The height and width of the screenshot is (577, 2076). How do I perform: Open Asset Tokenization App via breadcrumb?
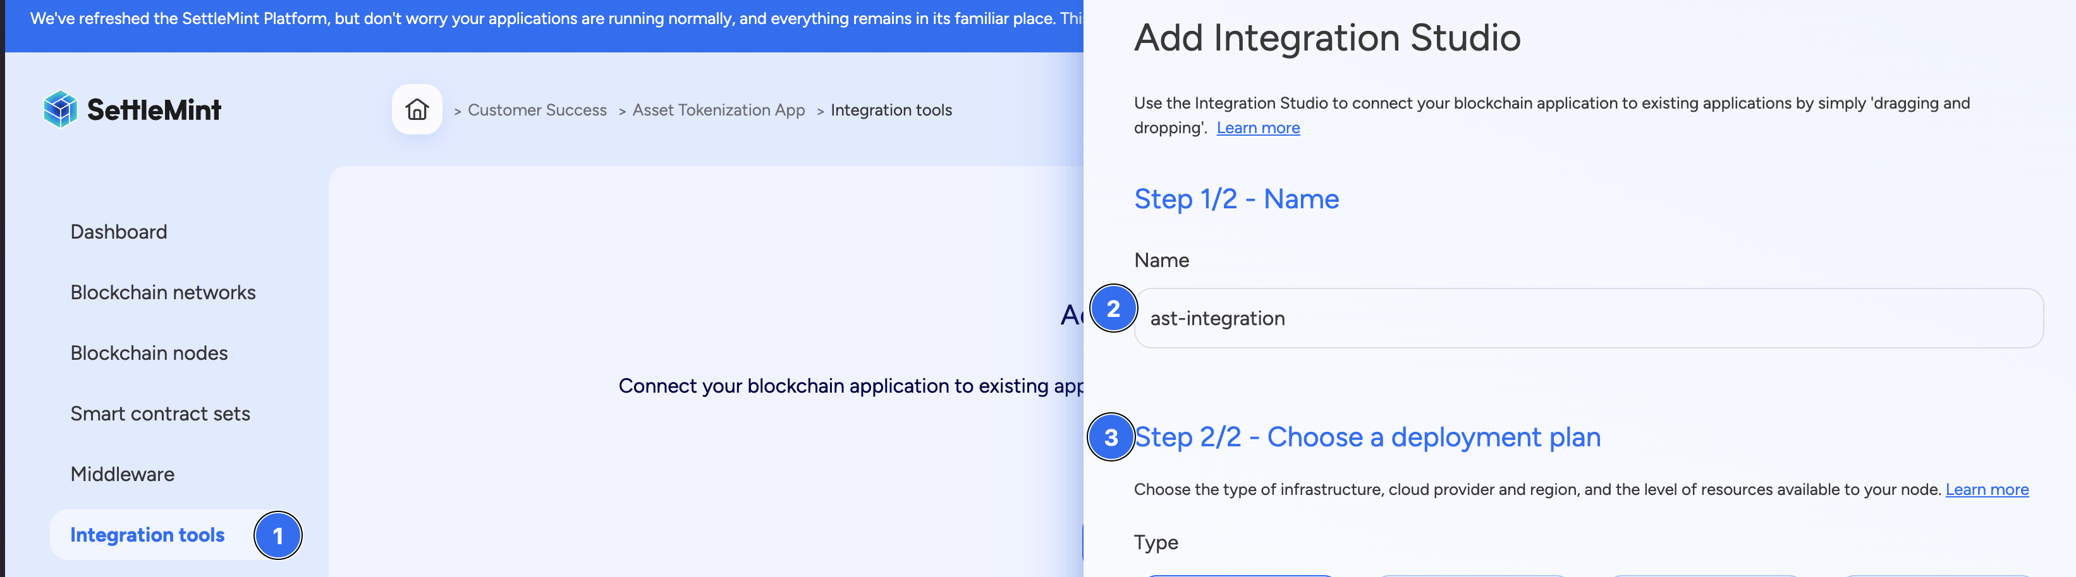coord(718,109)
